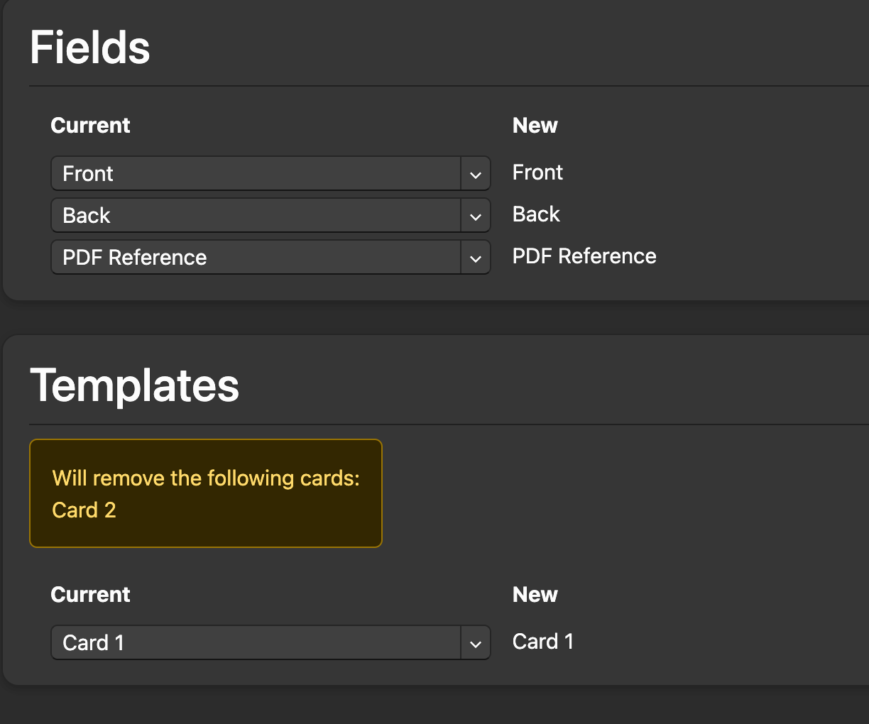Click the chevron on the Card 1 dropdown

[476, 644]
